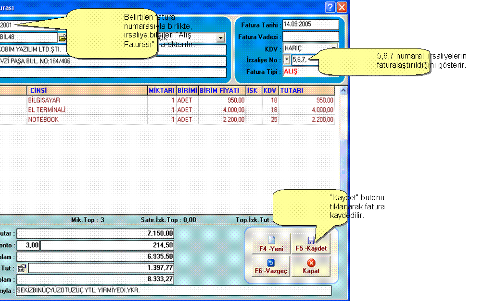The height and width of the screenshot is (301, 482).
Task: Click the discount rate field showing 3,00
Action: [28, 245]
